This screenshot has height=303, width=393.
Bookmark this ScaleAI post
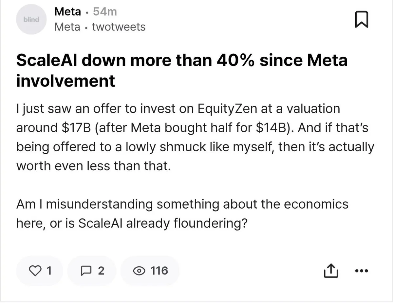click(x=362, y=20)
